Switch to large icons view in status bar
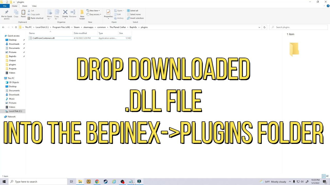This screenshot has width=330, height=185. point(327,176)
